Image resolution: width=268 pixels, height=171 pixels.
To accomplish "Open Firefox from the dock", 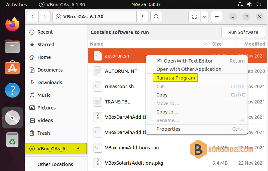I will [12, 24].
